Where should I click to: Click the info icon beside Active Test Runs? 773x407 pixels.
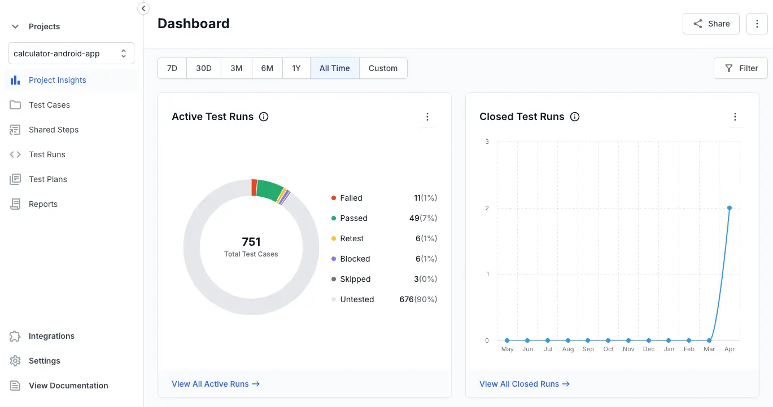[263, 117]
